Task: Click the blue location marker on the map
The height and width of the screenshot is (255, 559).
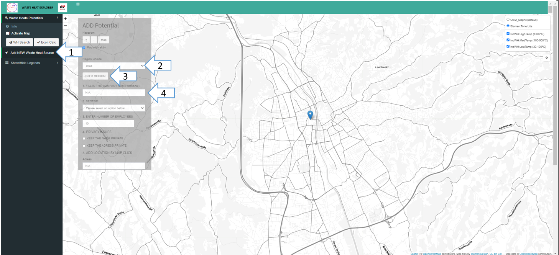Action: coord(311,115)
